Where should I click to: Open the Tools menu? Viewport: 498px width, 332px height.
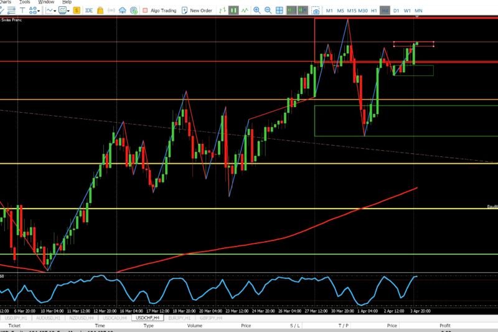point(24,2)
